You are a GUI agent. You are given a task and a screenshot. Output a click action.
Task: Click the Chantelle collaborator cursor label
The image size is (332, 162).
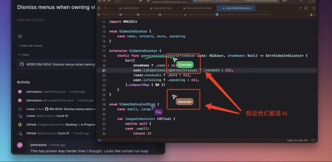185,65
